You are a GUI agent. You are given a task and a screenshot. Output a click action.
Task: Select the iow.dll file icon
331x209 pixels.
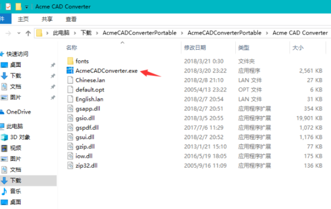pyautogui.click(x=70, y=156)
